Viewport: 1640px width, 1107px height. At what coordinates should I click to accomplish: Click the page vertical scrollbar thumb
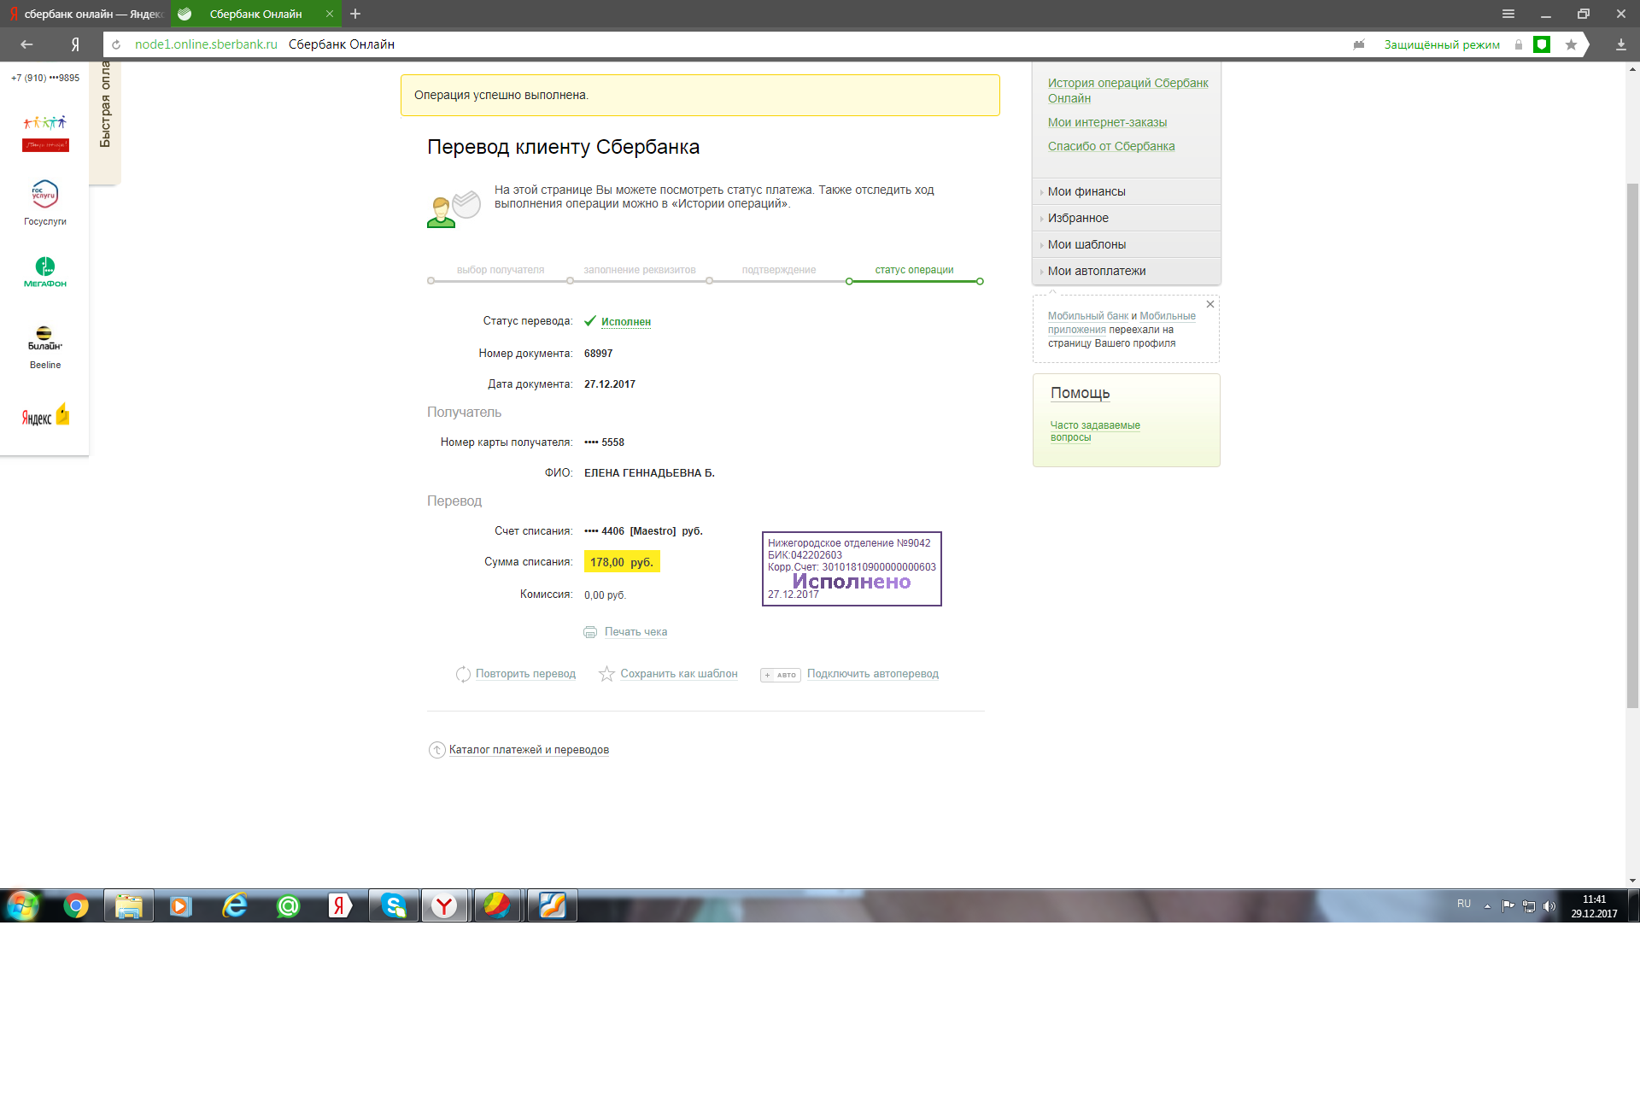coord(1632,444)
